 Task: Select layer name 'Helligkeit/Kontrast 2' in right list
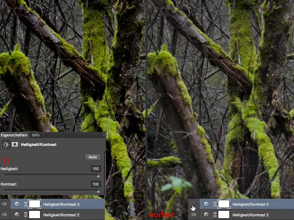(251, 215)
